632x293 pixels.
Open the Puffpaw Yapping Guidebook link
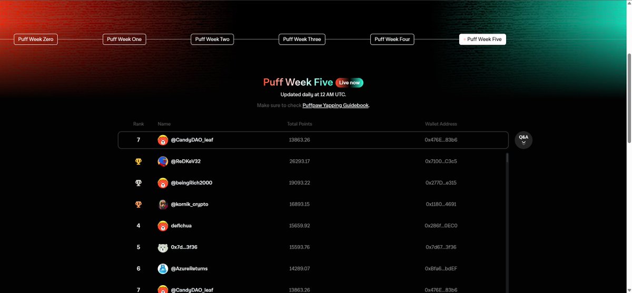tap(335, 106)
